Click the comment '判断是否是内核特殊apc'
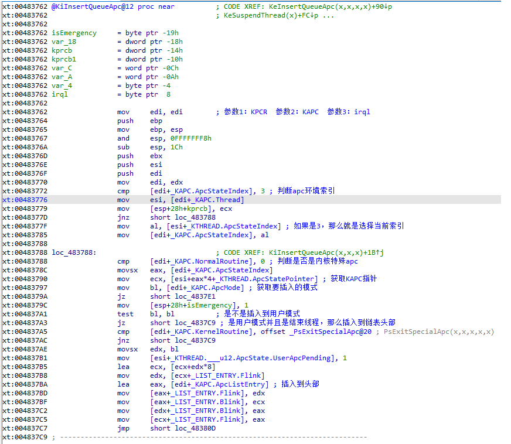This screenshot has height=444, width=511. [x=318, y=261]
